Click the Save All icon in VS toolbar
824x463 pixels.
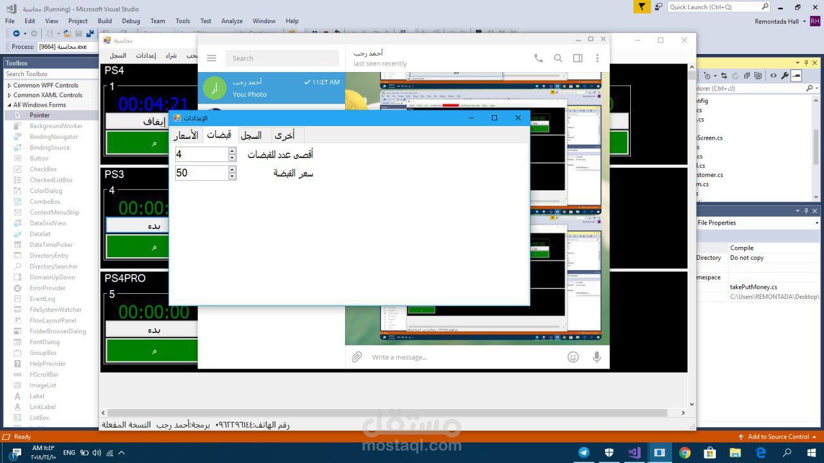tap(90, 33)
